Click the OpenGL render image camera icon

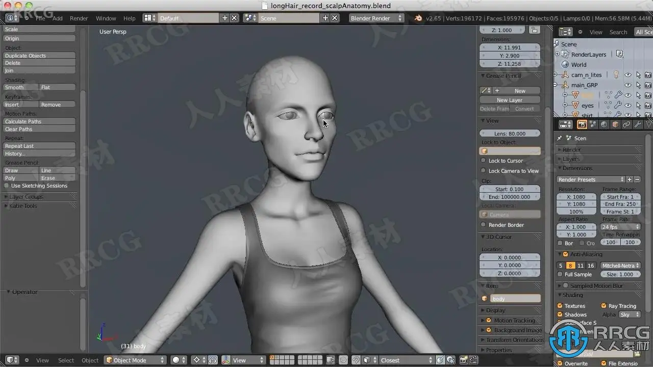[464, 360]
